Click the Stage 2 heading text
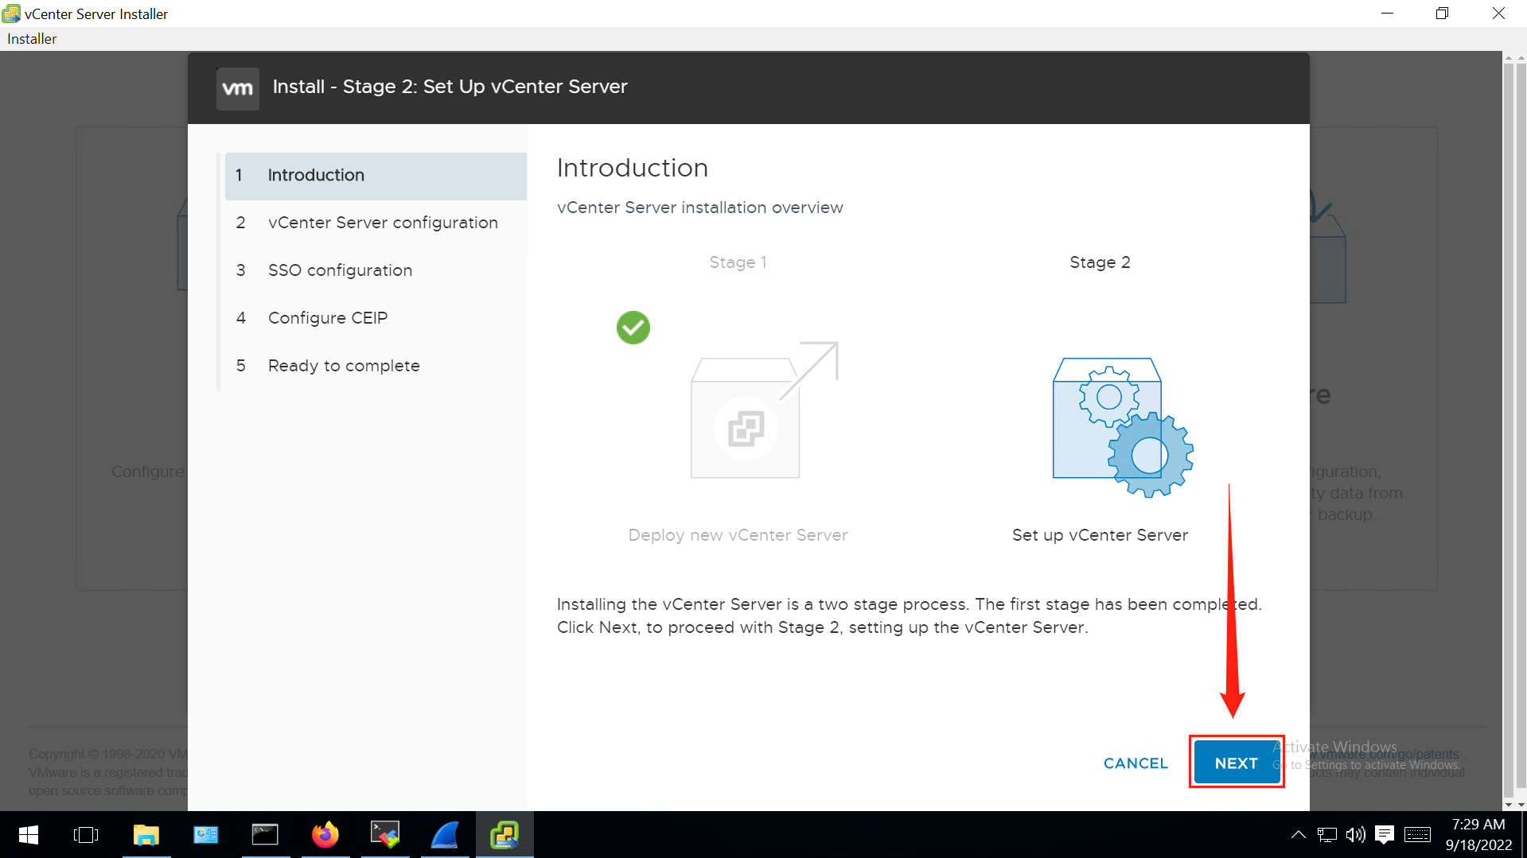This screenshot has width=1527, height=858. (x=1100, y=262)
